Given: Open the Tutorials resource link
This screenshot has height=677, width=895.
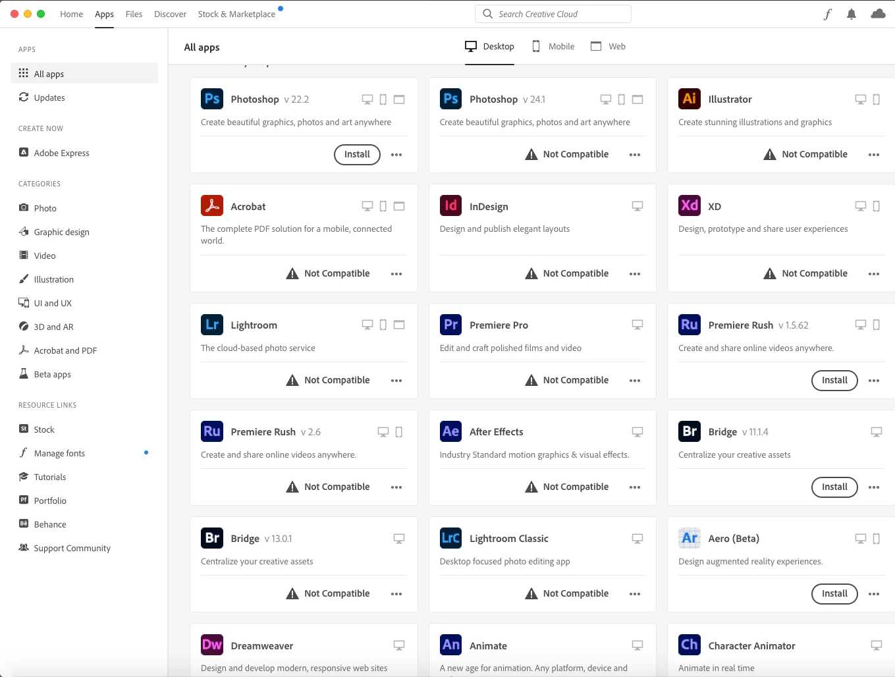Looking at the screenshot, I should point(84,477).
